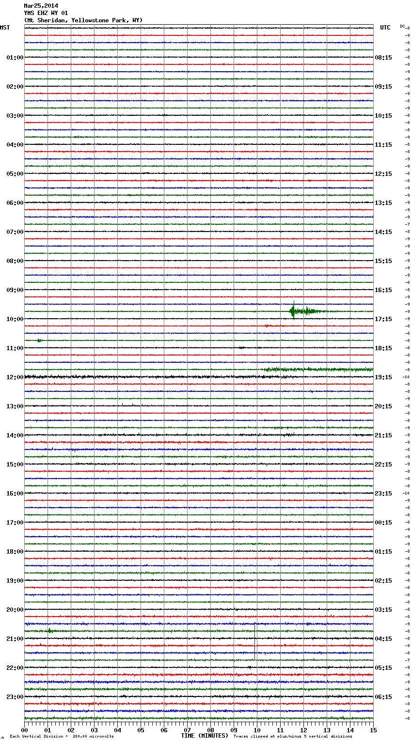This screenshot has width=412, height=743.
Task: Click the "-10" DC value on the 12:00 row
Action: [x=406, y=377]
